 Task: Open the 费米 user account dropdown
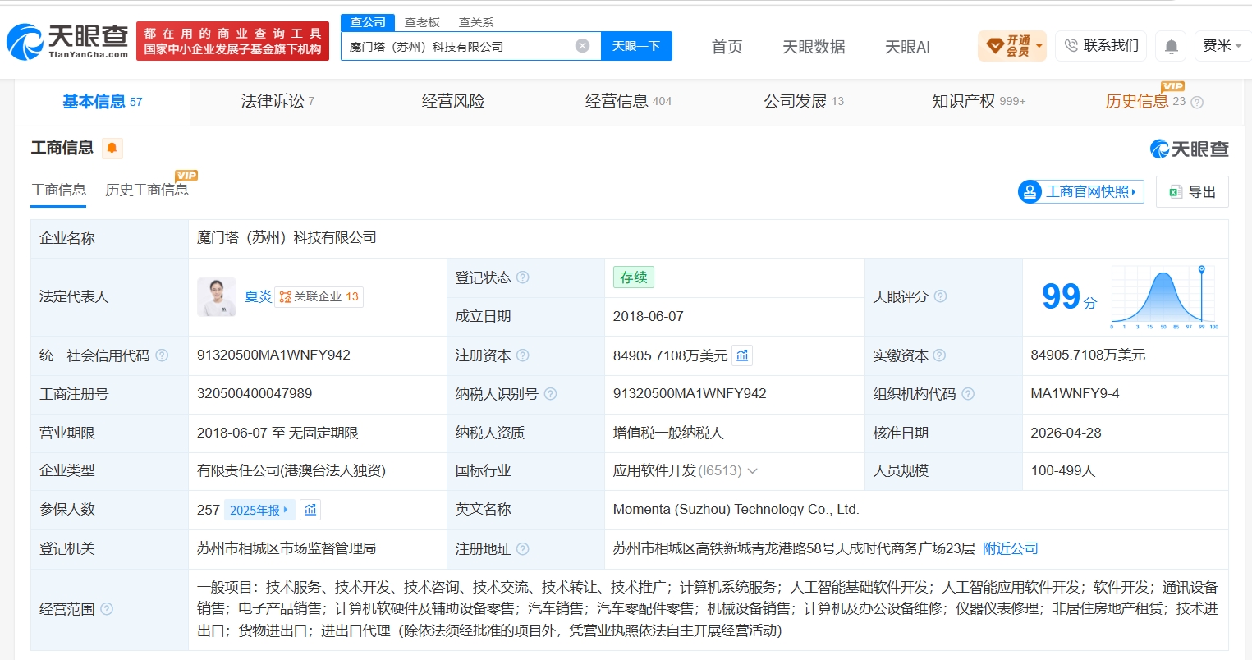tap(1222, 46)
